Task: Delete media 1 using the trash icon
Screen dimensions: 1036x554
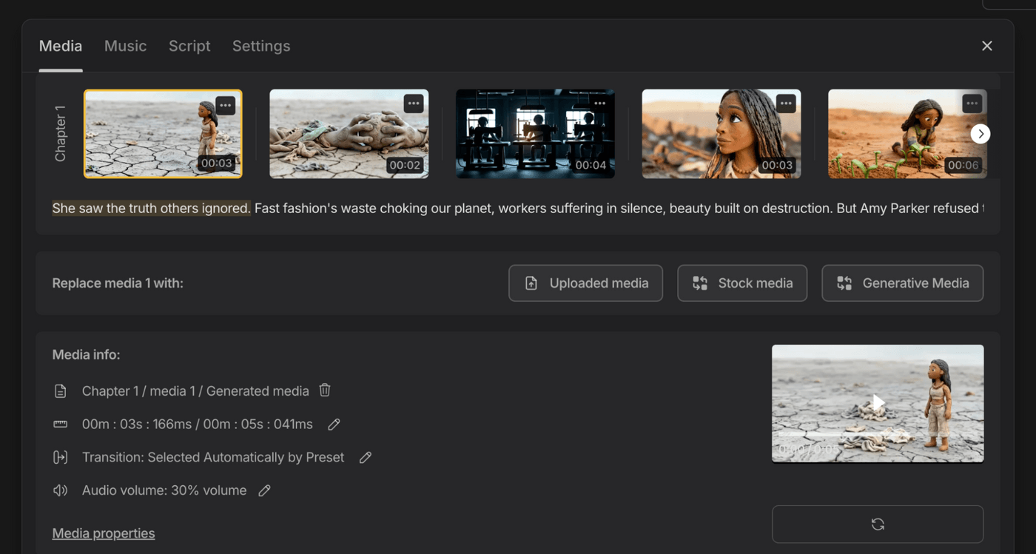Action: point(325,390)
